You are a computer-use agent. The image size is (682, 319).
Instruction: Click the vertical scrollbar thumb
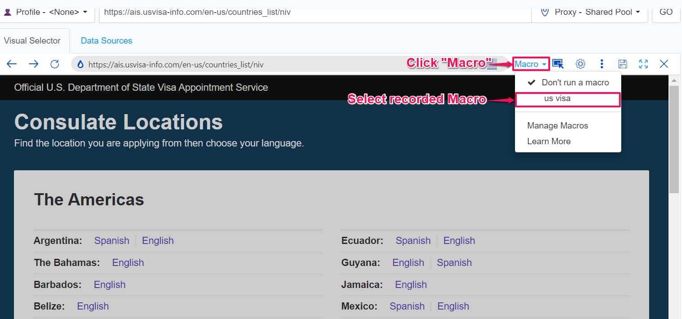click(674, 139)
